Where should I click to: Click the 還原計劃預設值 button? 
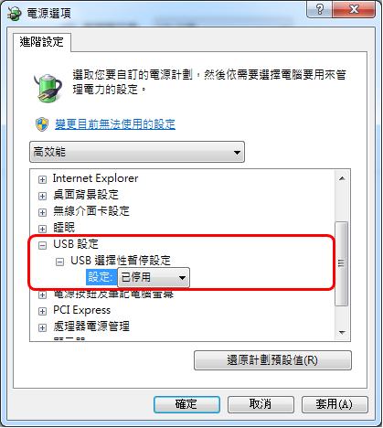tap(272, 360)
